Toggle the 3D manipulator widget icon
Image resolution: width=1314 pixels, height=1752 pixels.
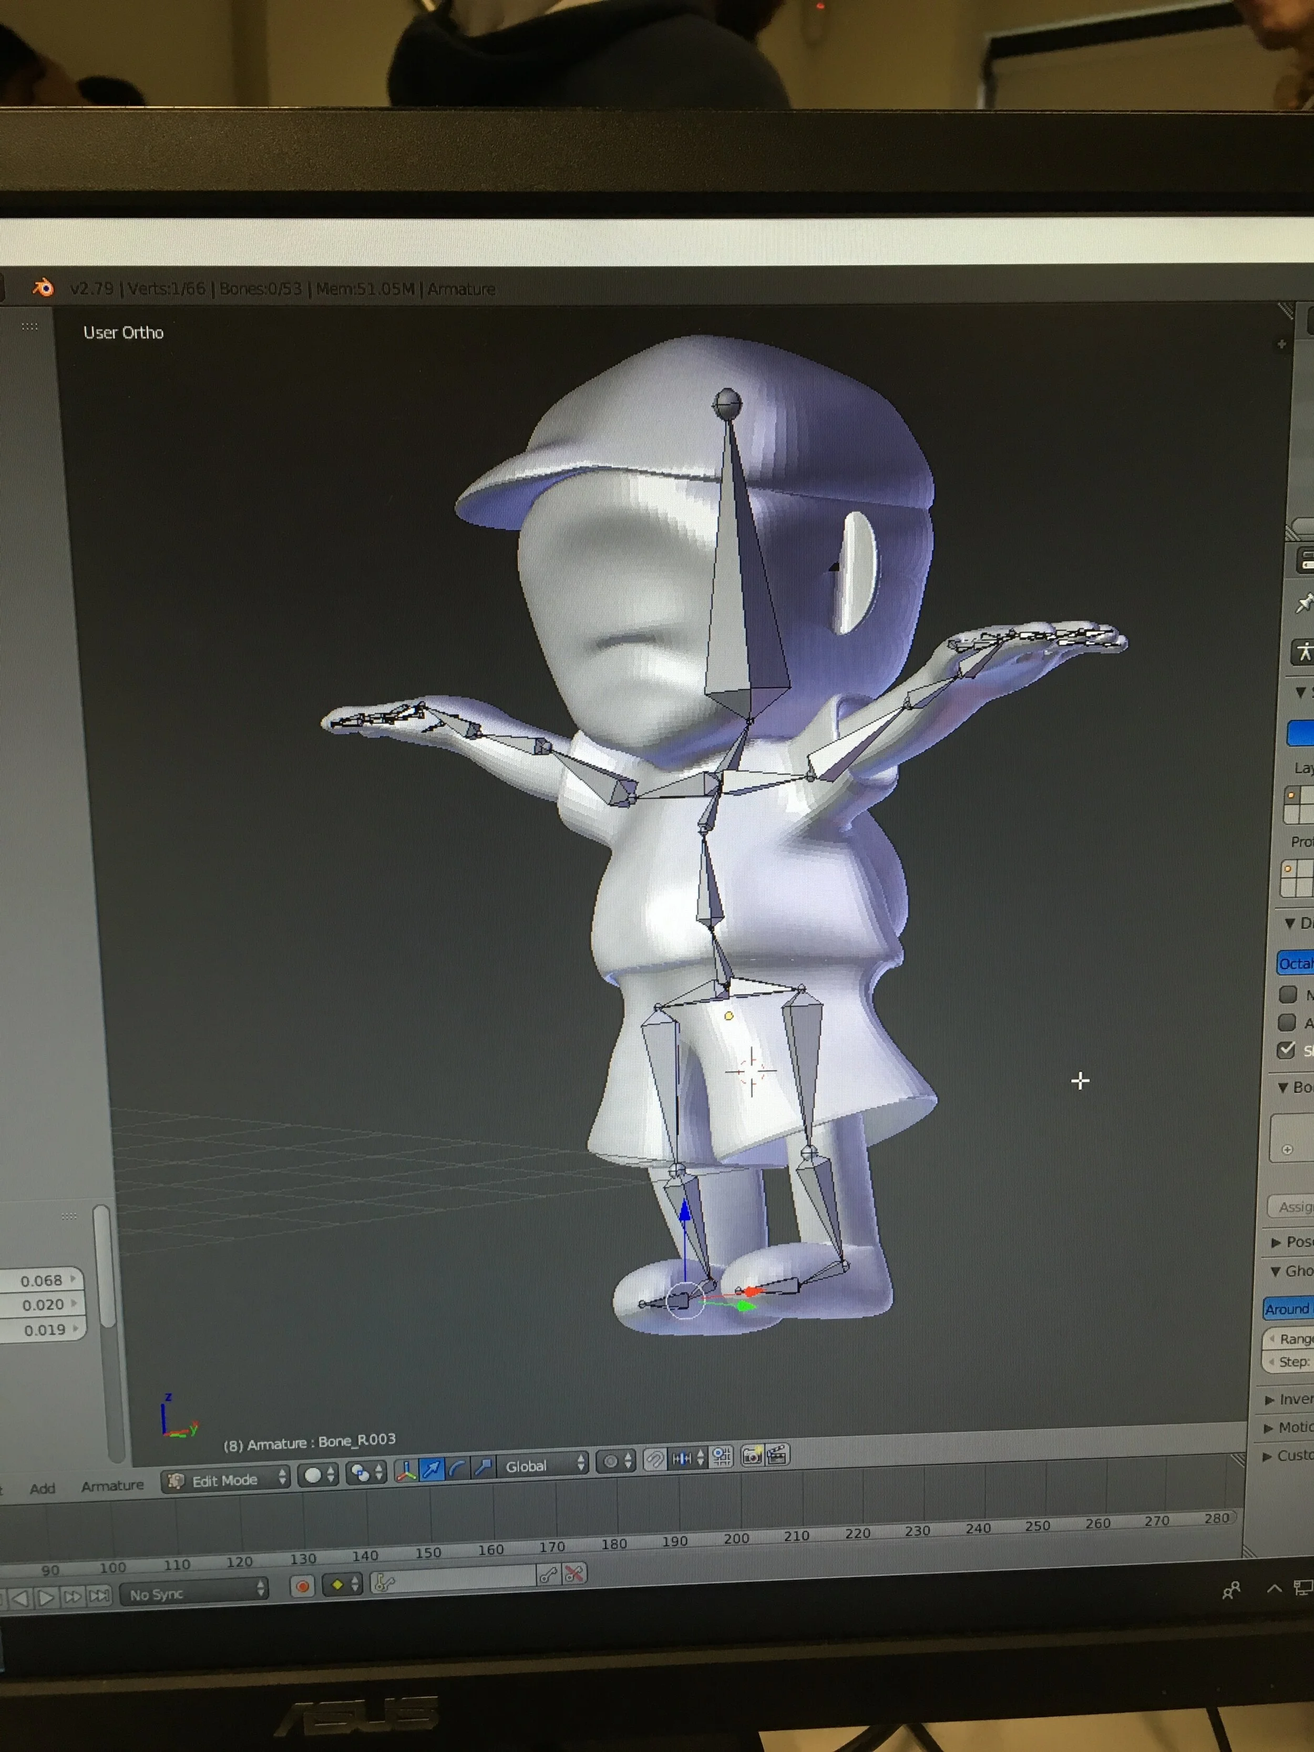[x=406, y=1471]
